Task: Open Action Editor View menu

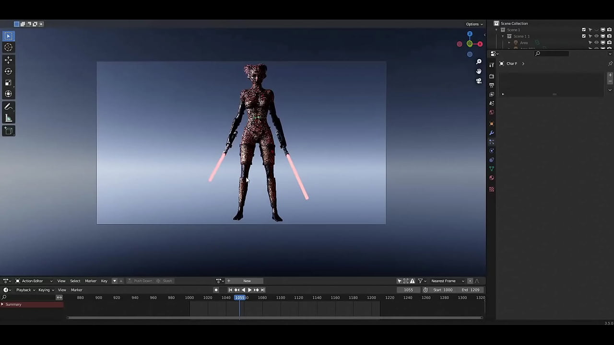Action: [x=61, y=281]
